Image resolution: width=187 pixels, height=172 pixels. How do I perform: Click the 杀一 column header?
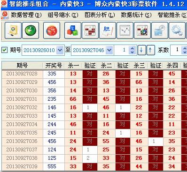pyautogui.click(x=73, y=66)
